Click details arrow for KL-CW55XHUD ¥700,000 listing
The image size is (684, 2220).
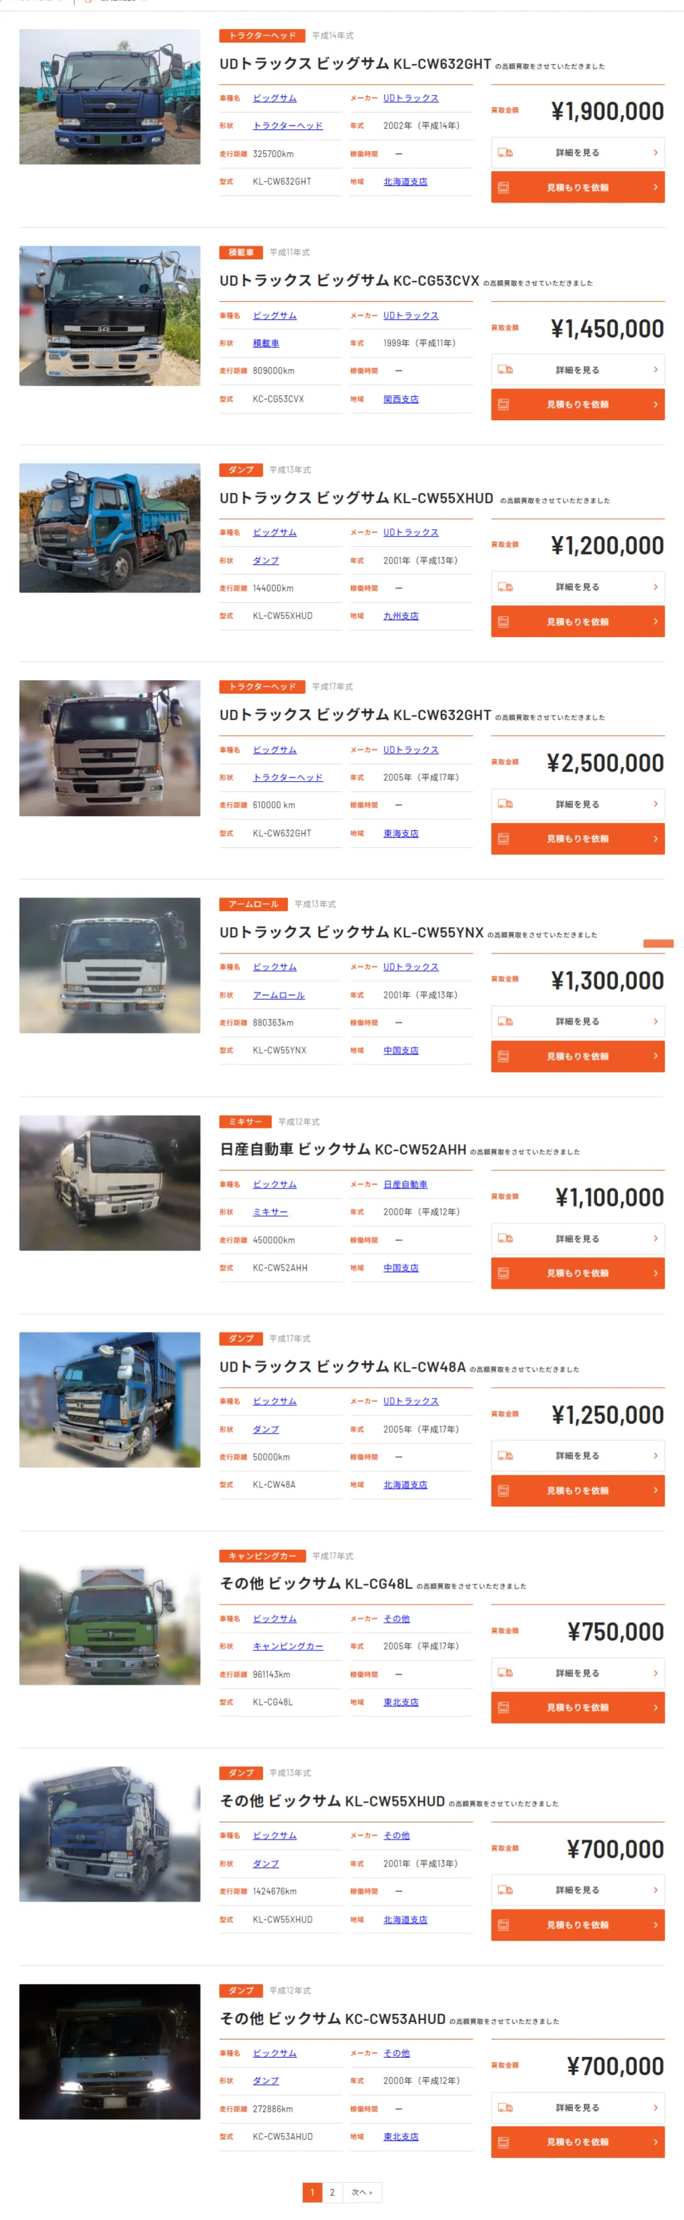point(656,1890)
